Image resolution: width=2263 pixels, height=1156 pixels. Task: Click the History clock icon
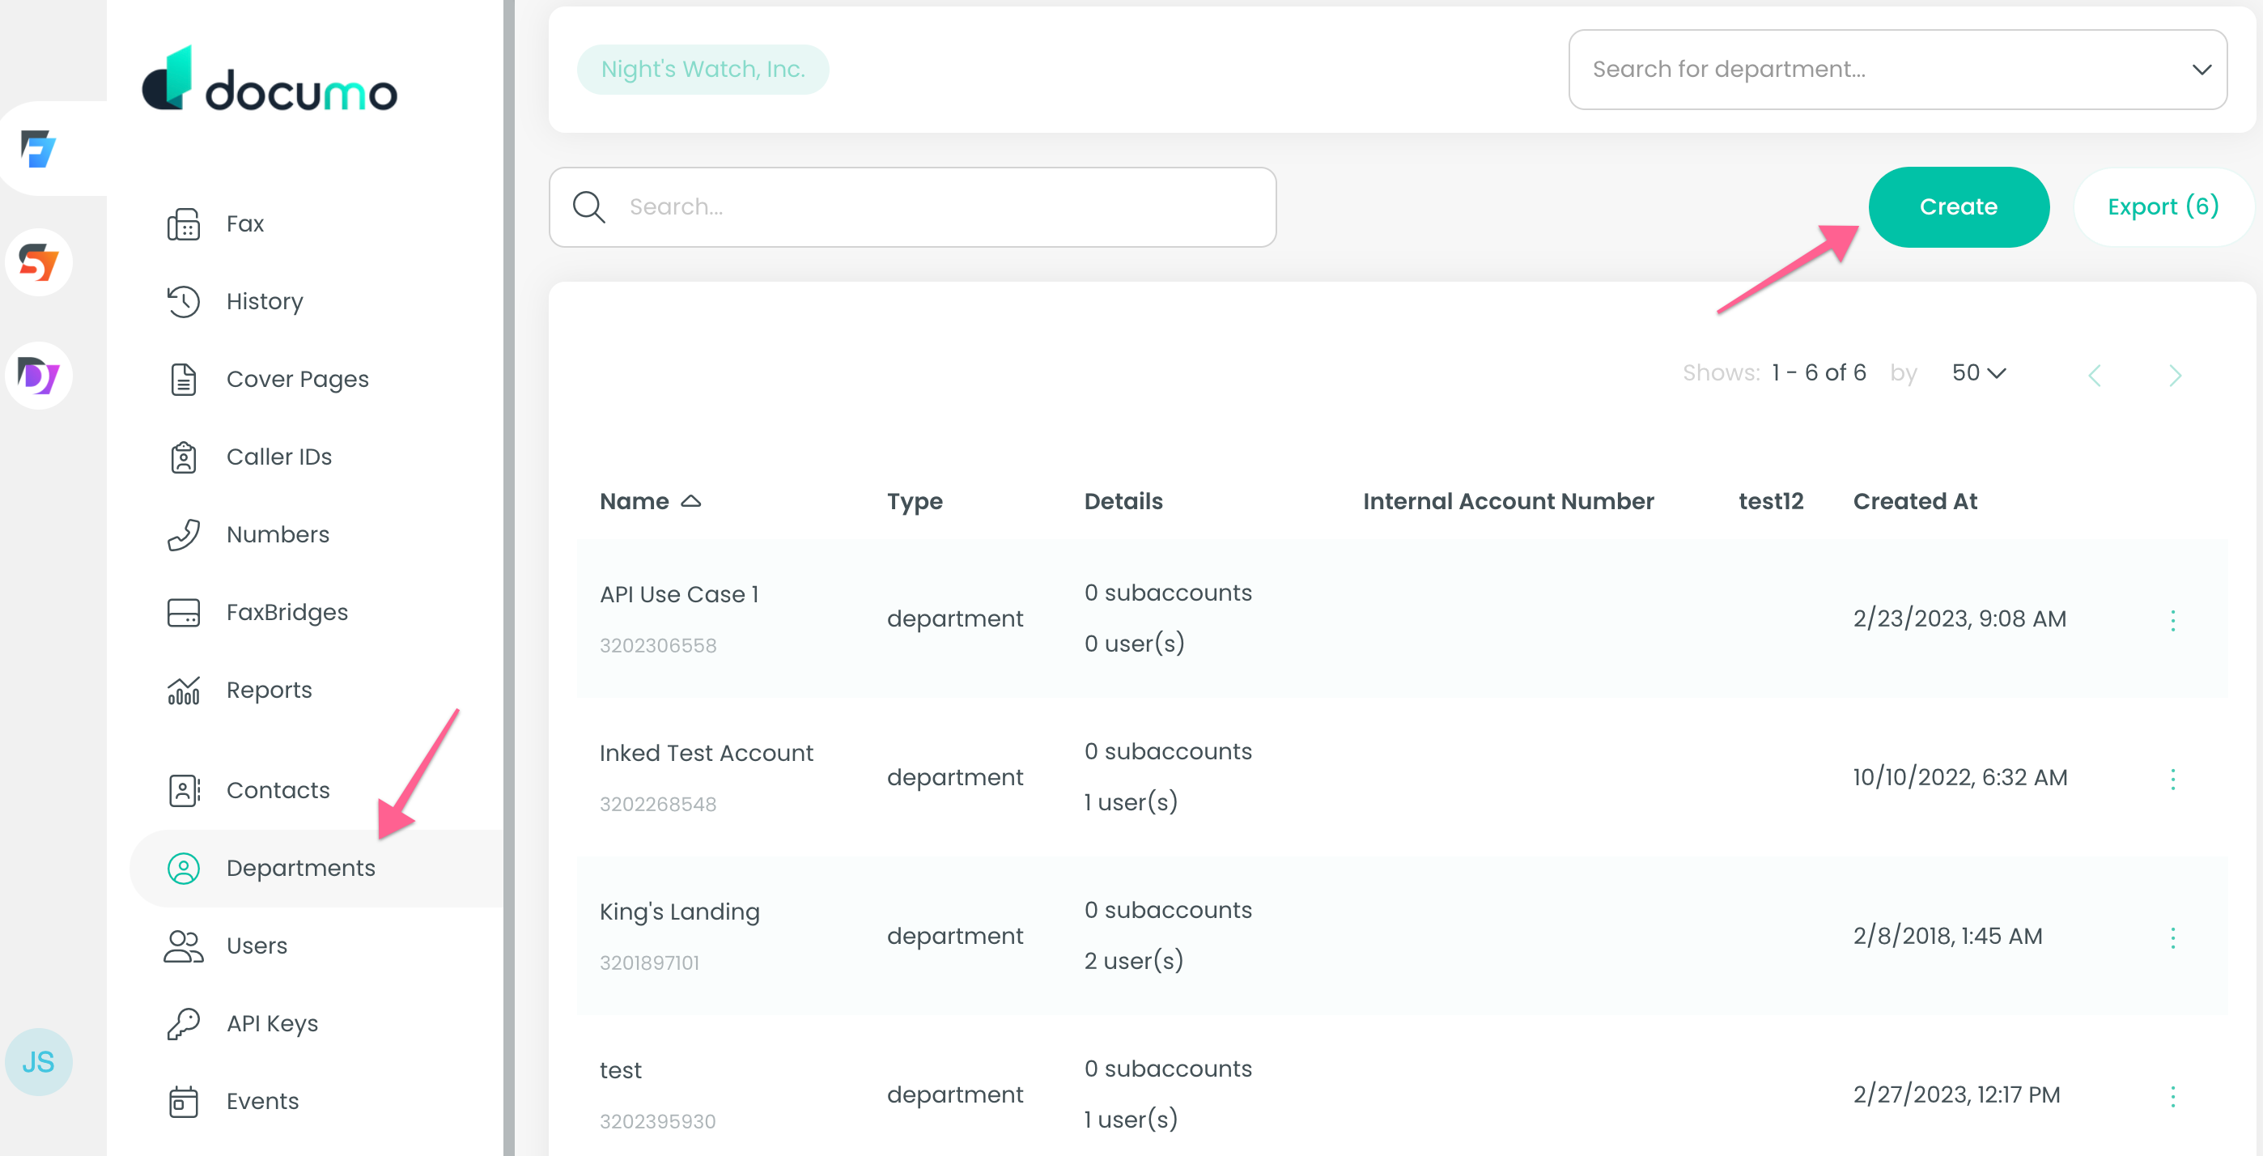click(x=184, y=301)
